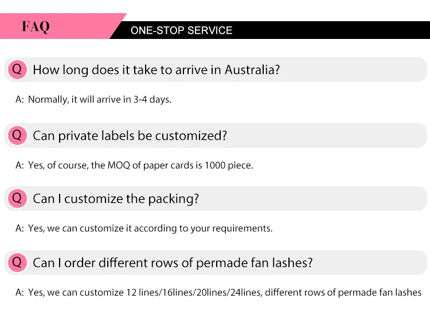
Task: Open "Can I order different rows" question
Action: (173, 263)
